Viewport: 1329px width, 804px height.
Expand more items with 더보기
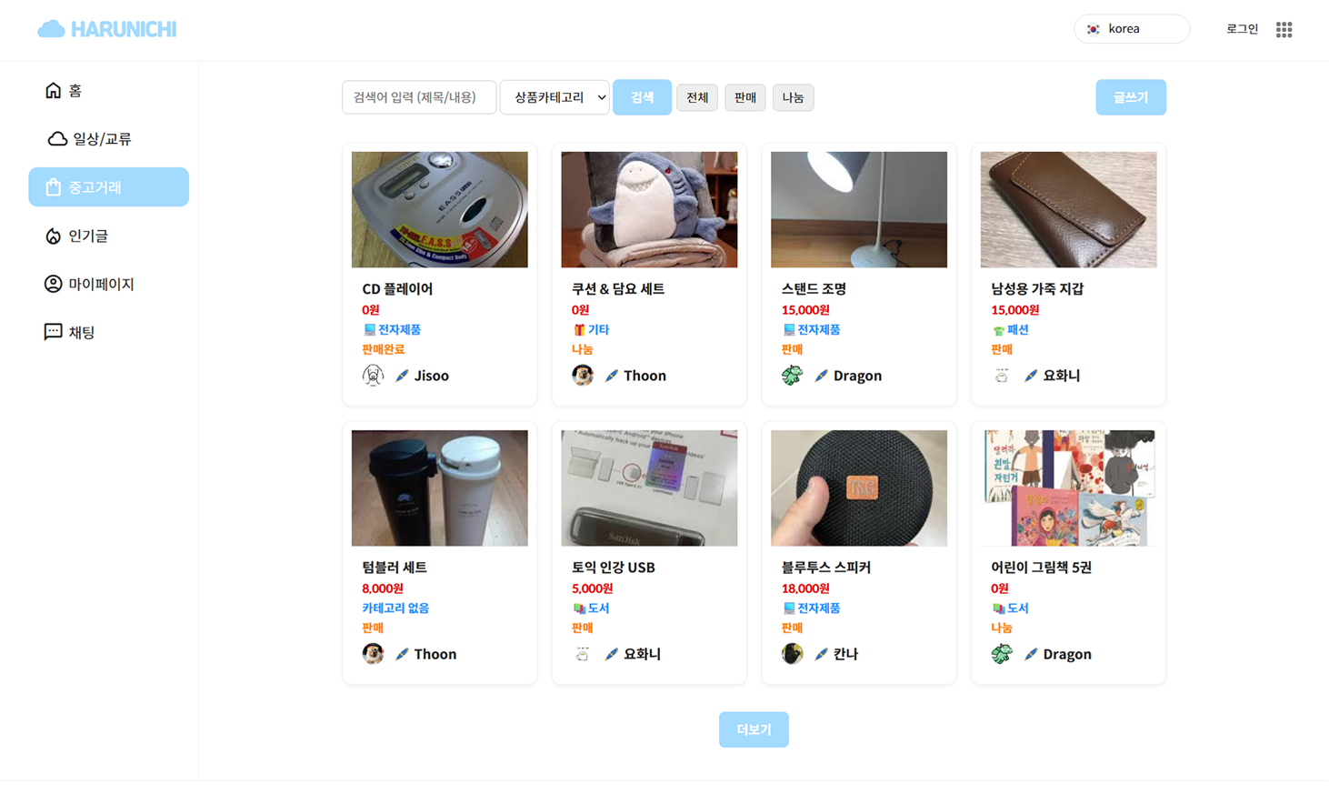754,729
